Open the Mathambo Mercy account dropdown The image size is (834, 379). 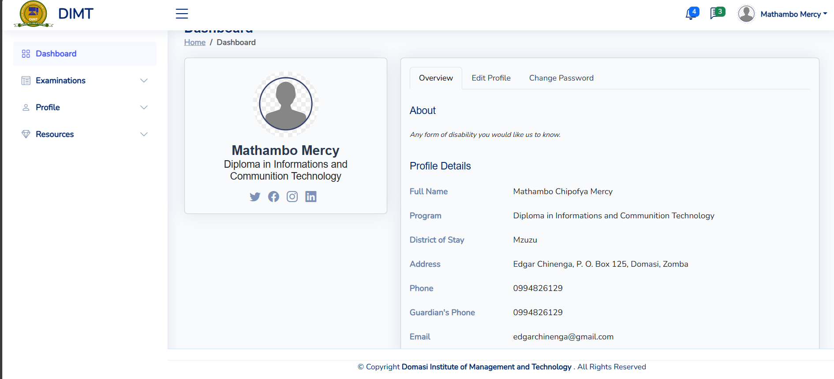(794, 14)
